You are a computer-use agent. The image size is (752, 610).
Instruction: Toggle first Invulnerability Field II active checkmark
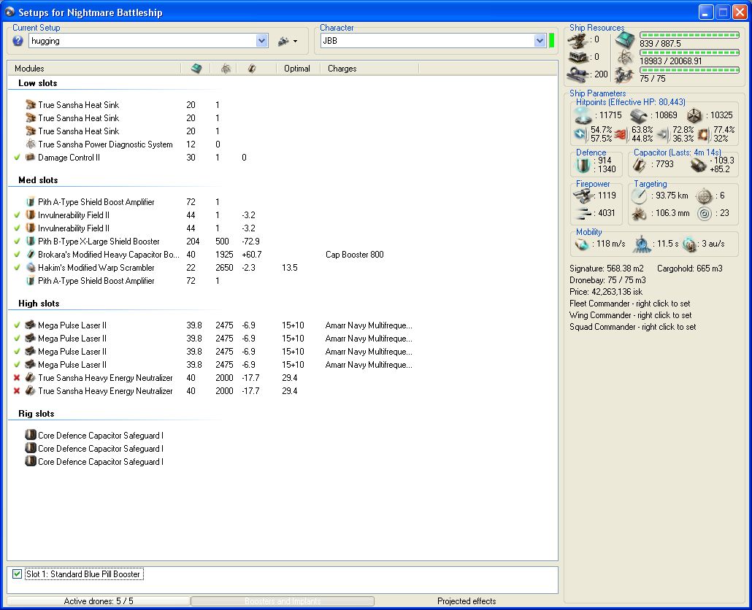(x=18, y=215)
